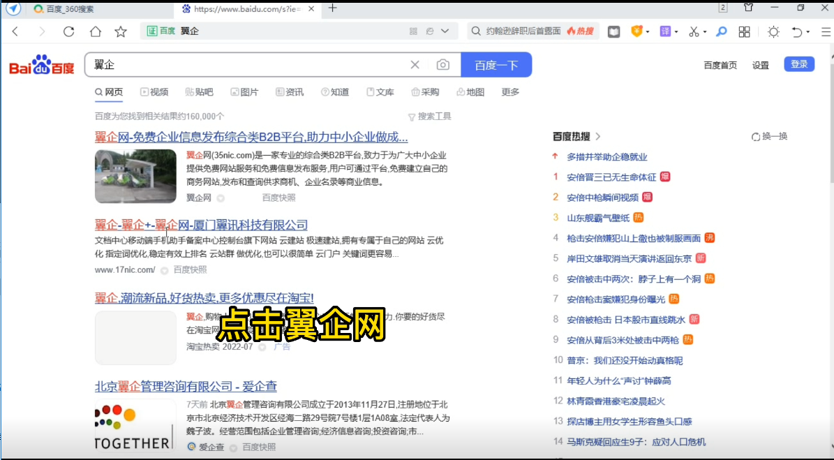Open hot search 普京：我们还没开始动真格呢
The image size is (834, 460).
coord(625,361)
